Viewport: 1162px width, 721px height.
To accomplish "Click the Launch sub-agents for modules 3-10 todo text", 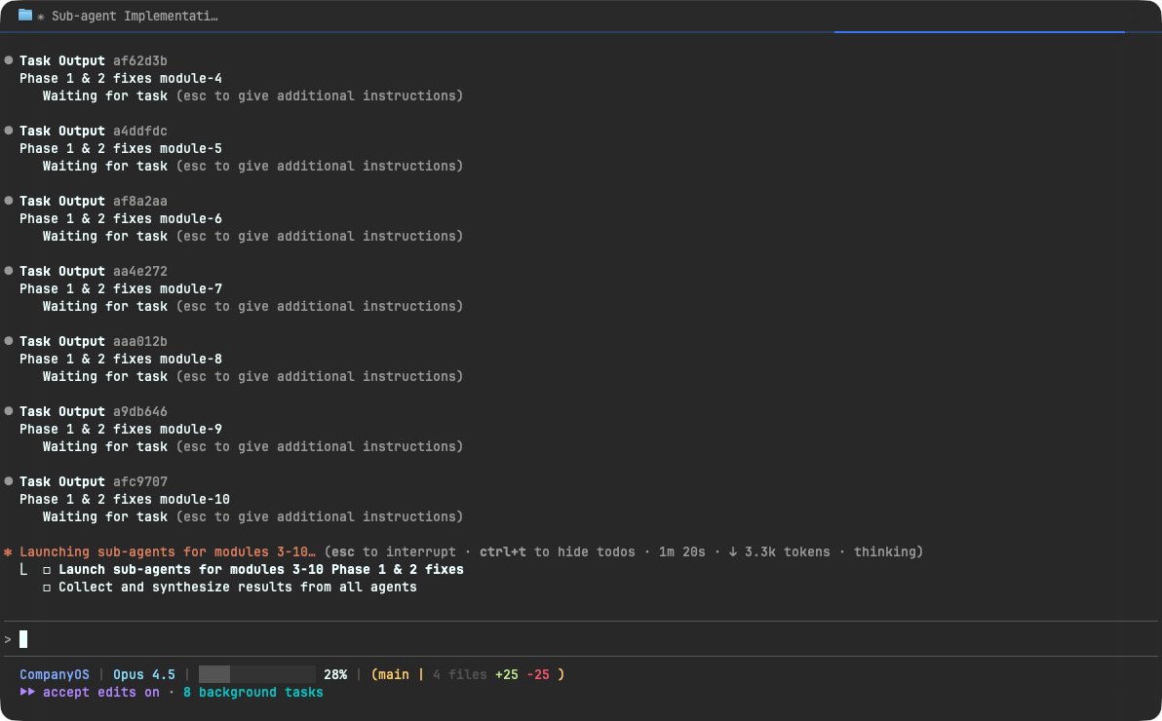I will pyautogui.click(x=261, y=569).
